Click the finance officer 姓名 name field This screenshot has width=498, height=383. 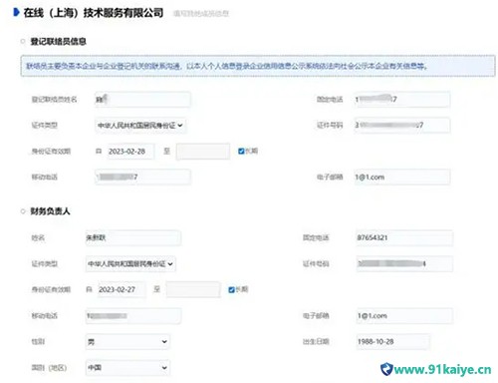click(133, 237)
